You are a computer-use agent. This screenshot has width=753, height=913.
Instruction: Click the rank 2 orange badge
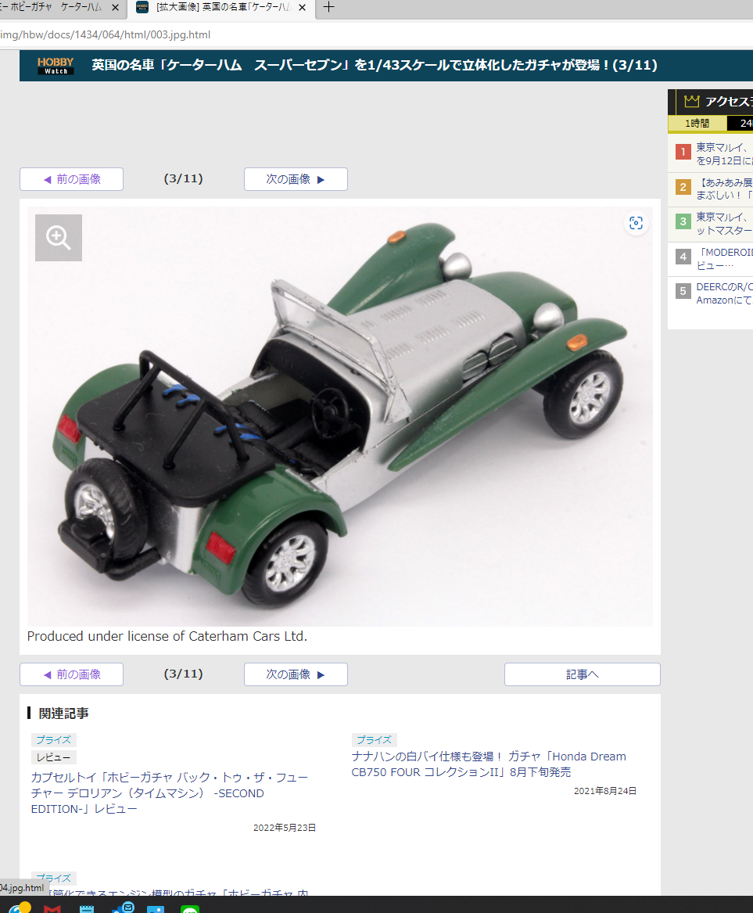coord(683,187)
